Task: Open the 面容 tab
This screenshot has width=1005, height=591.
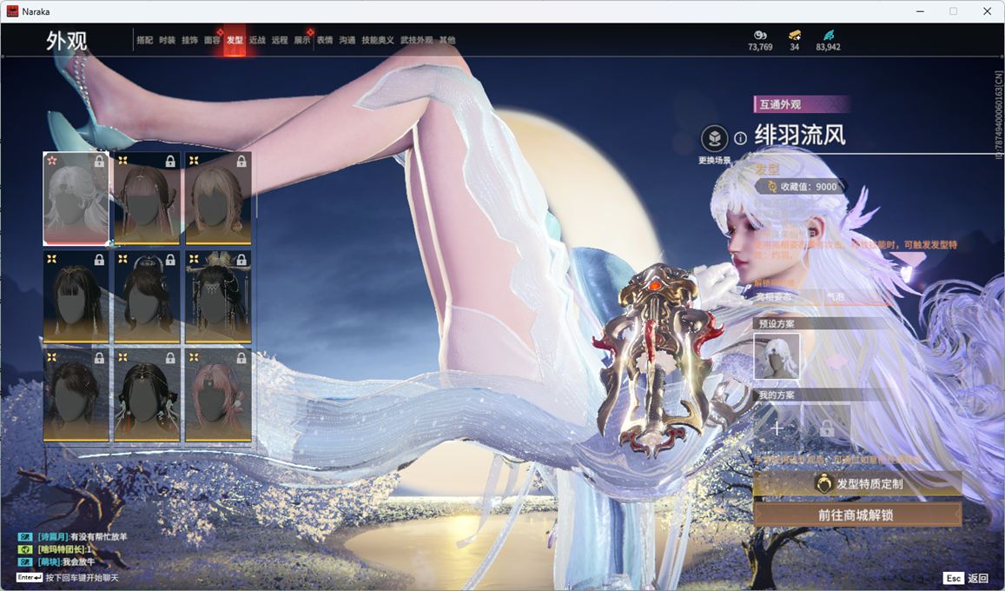Action: click(x=212, y=40)
